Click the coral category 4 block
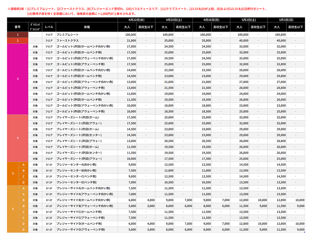The width and height of the screenshot is (312, 238). click(x=17, y=138)
